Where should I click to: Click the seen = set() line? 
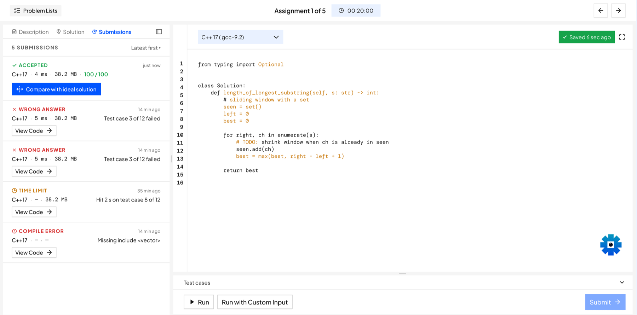pos(242,107)
